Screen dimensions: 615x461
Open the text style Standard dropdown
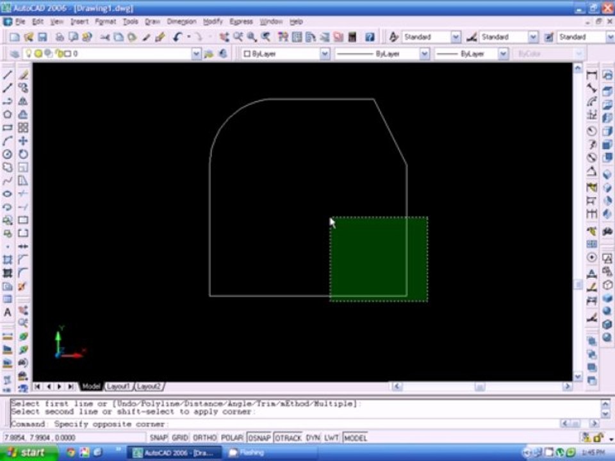coord(455,37)
